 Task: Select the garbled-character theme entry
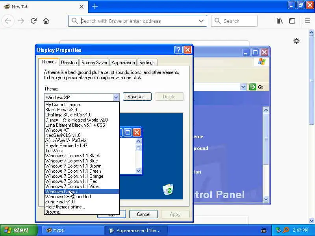[x=82, y=140]
